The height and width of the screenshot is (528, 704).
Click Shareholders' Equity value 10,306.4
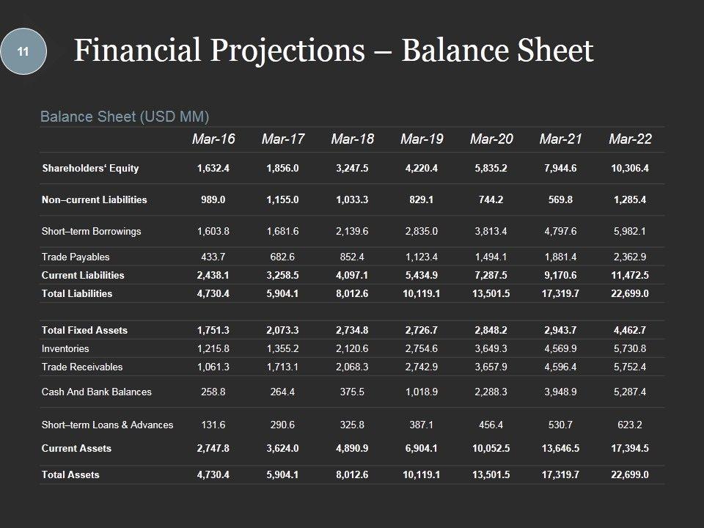pyautogui.click(x=630, y=168)
